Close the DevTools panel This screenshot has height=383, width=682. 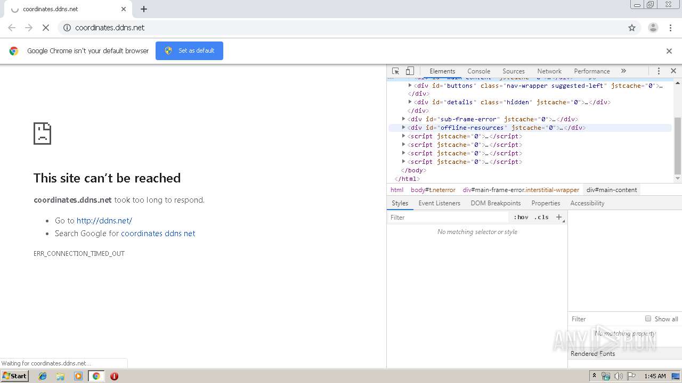(673, 71)
